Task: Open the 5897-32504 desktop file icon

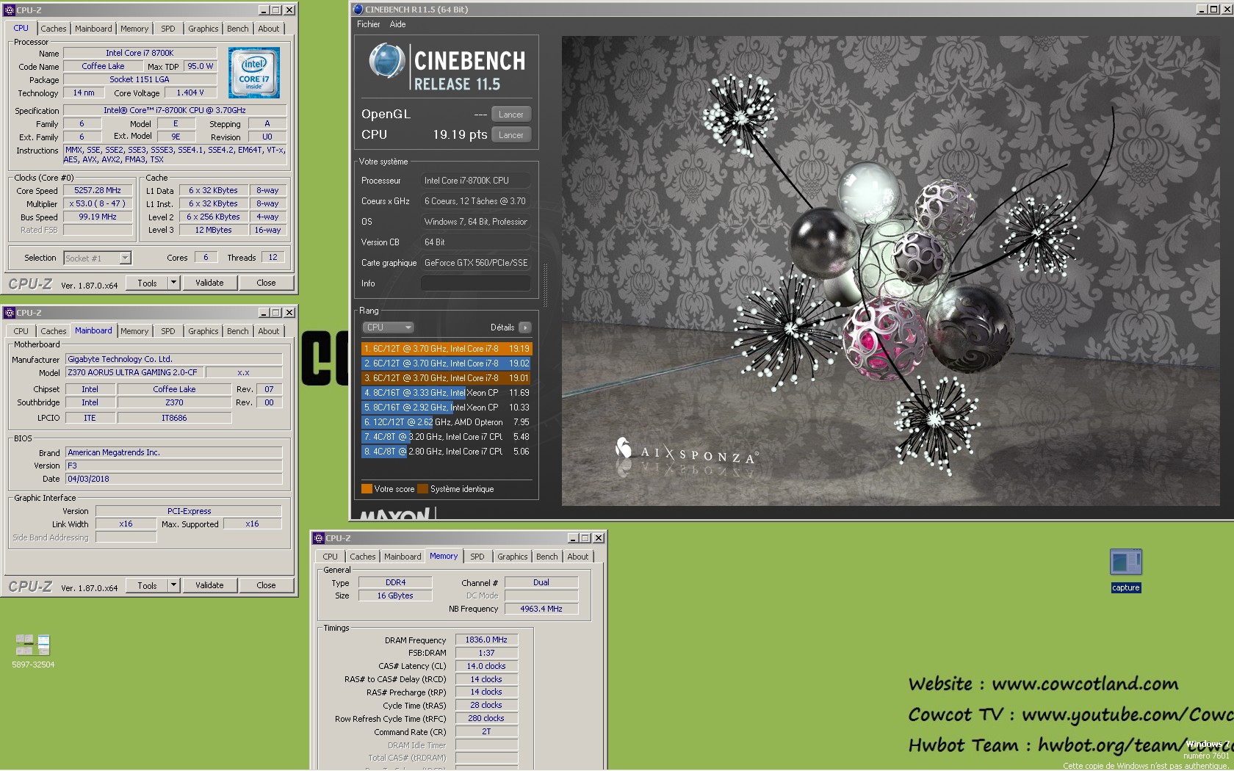Action: (x=33, y=651)
